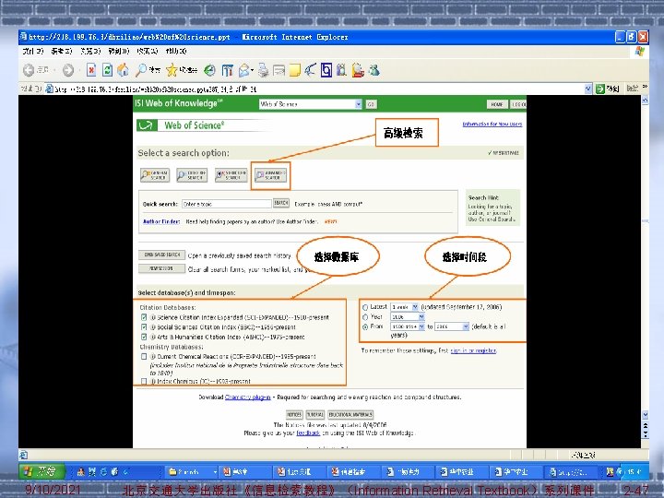Screen dimensions: 664x498
Task: Click the Print icon in IE toolbar
Action: (x=264, y=70)
